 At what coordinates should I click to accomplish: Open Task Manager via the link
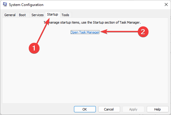click(x=85, y=32)
